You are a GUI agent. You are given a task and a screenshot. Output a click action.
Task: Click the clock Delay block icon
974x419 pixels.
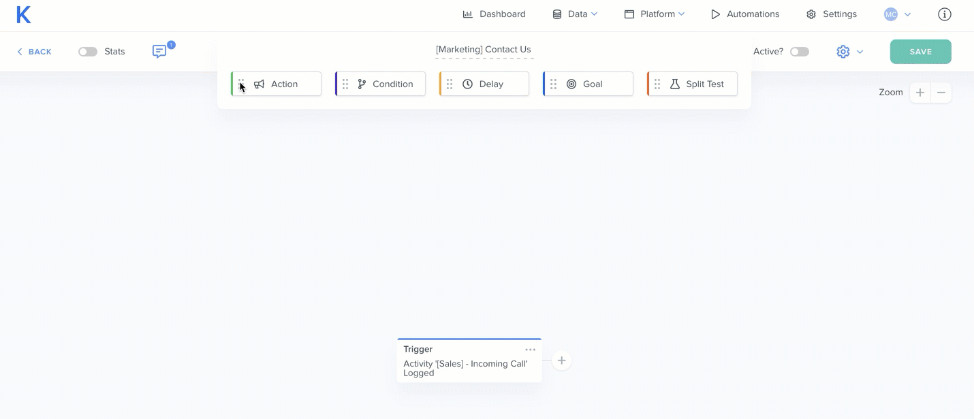467,84
